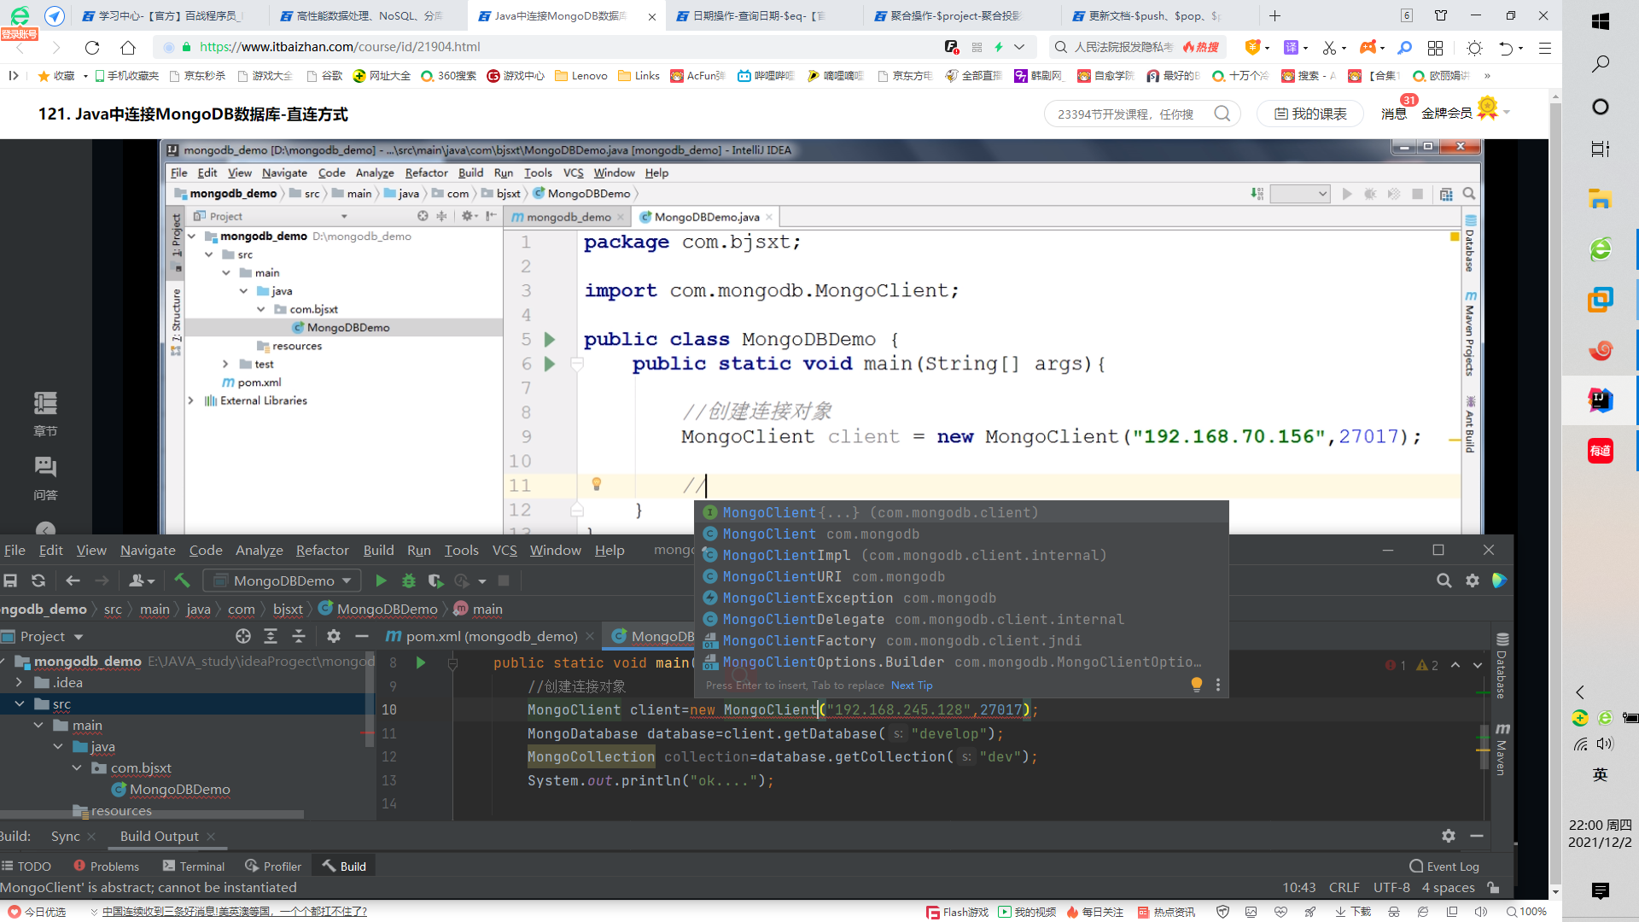Screen dimensions: 1639x922
Task: Expand all icon in dark Project panel
Action: [271, 636]
